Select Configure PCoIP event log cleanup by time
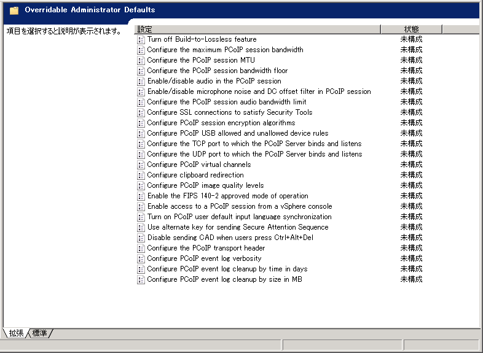 point(227,270)
